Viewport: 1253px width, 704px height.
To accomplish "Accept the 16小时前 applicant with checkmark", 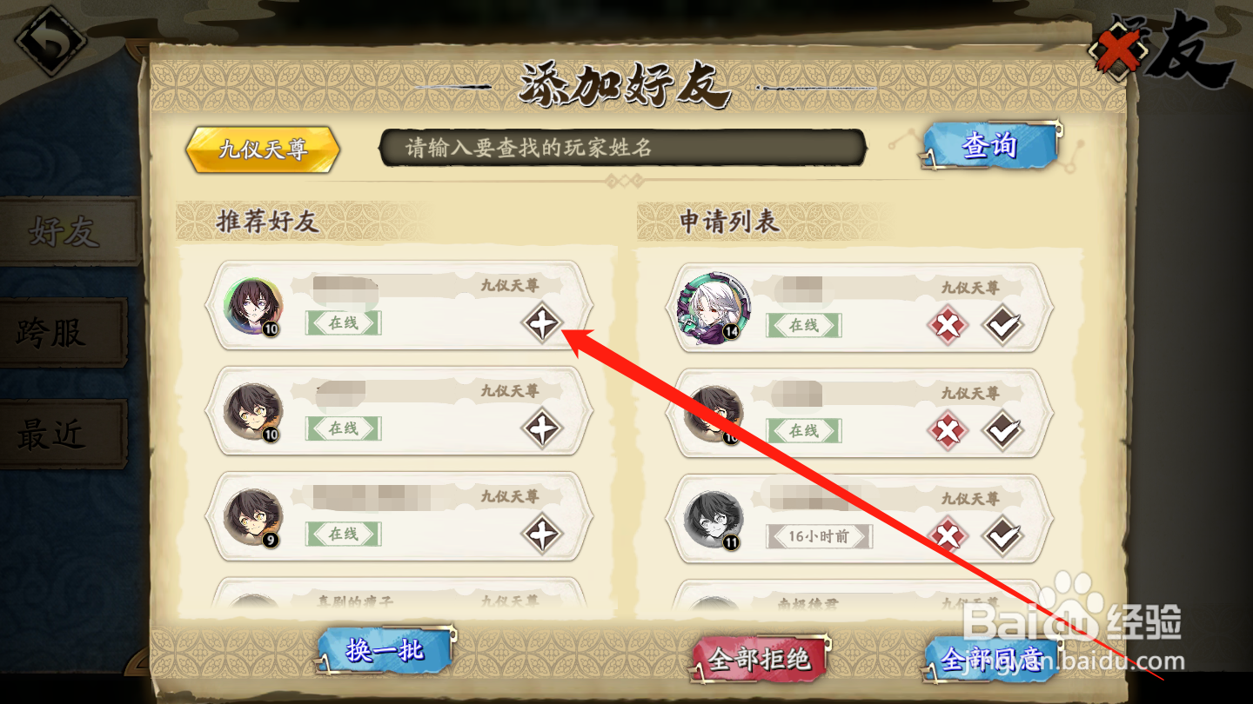I will 1002,537.
